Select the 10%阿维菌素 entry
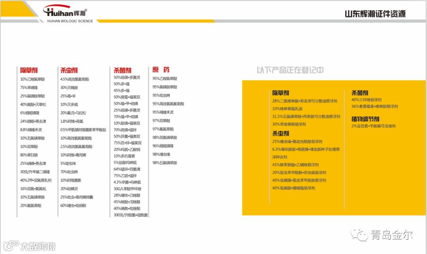Viewport: 427px width, 254px height. pyautogui.click(x=71, y=180)
